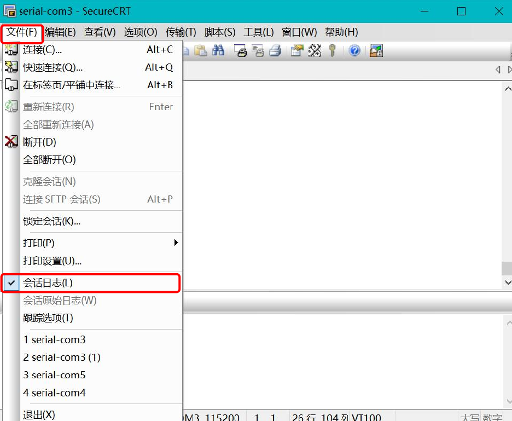Expand the 打印(P) submenu arrow

[176, 243]
